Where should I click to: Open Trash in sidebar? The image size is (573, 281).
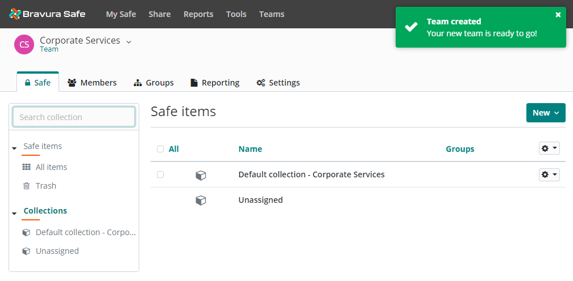tap(45, 186)
